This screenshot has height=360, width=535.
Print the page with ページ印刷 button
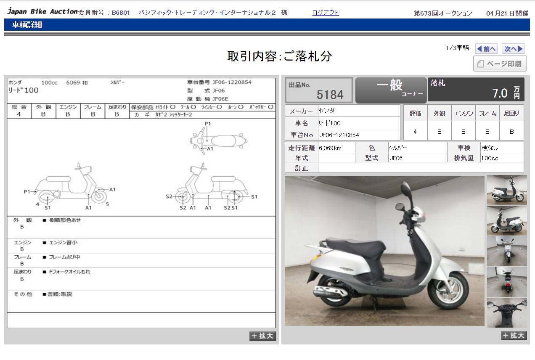point(500,64)
